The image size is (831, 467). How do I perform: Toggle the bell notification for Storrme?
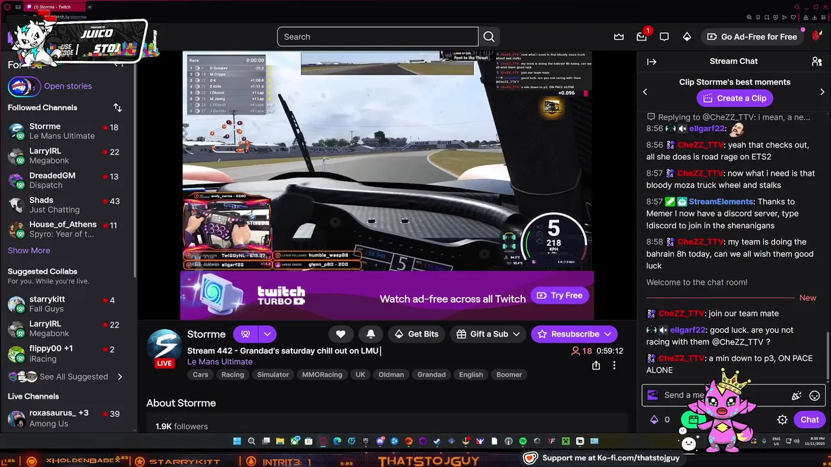pos(371,334)
